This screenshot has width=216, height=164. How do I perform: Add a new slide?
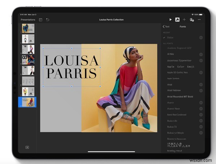point(27,147)
